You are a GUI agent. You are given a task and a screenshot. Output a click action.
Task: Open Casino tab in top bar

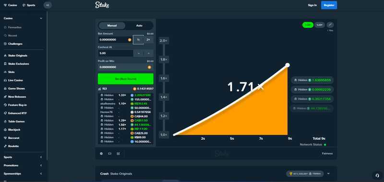(11, 5)
